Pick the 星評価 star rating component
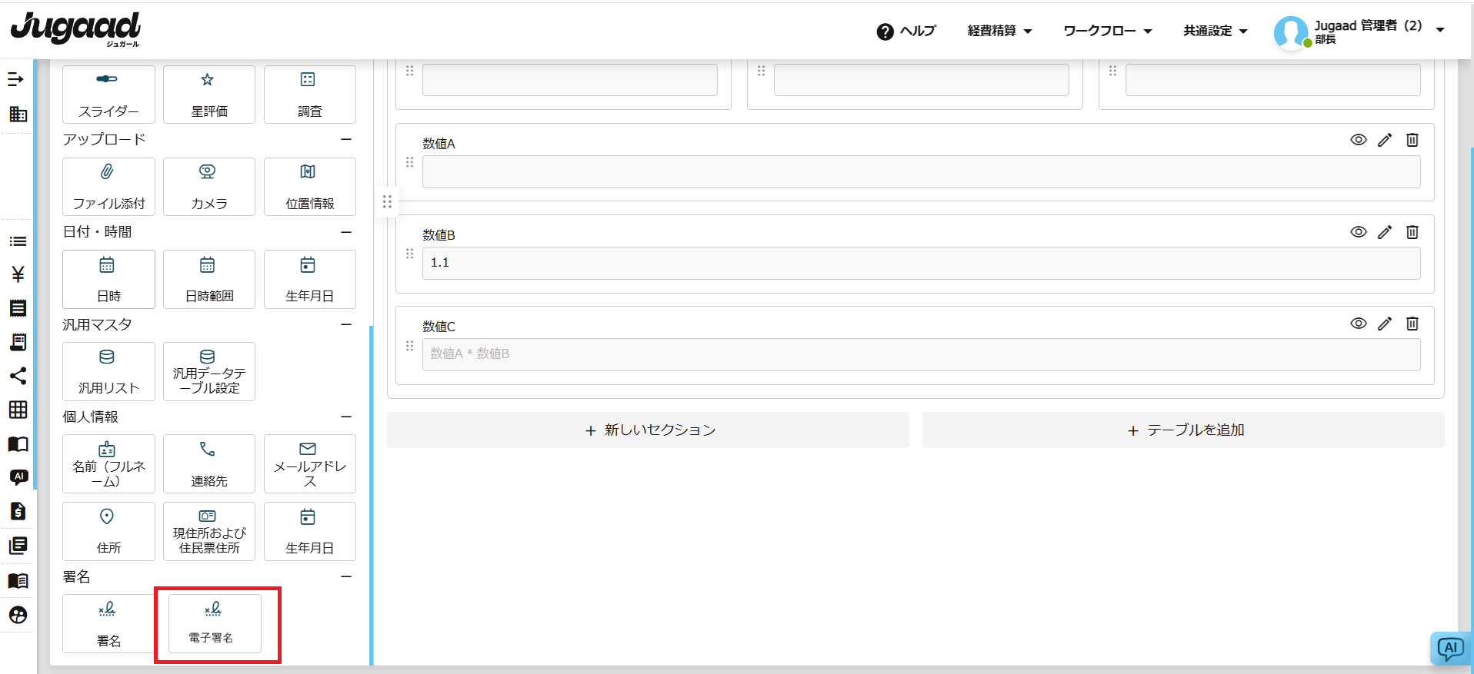This screenshot has width=1474, height=674. point(208,95)
